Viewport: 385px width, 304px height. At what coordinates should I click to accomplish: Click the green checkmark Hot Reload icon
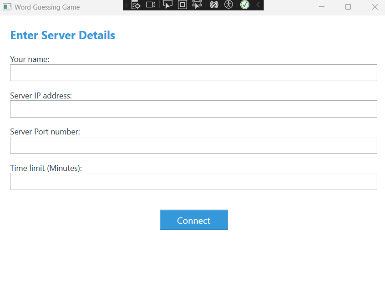[x=245, y=5]
